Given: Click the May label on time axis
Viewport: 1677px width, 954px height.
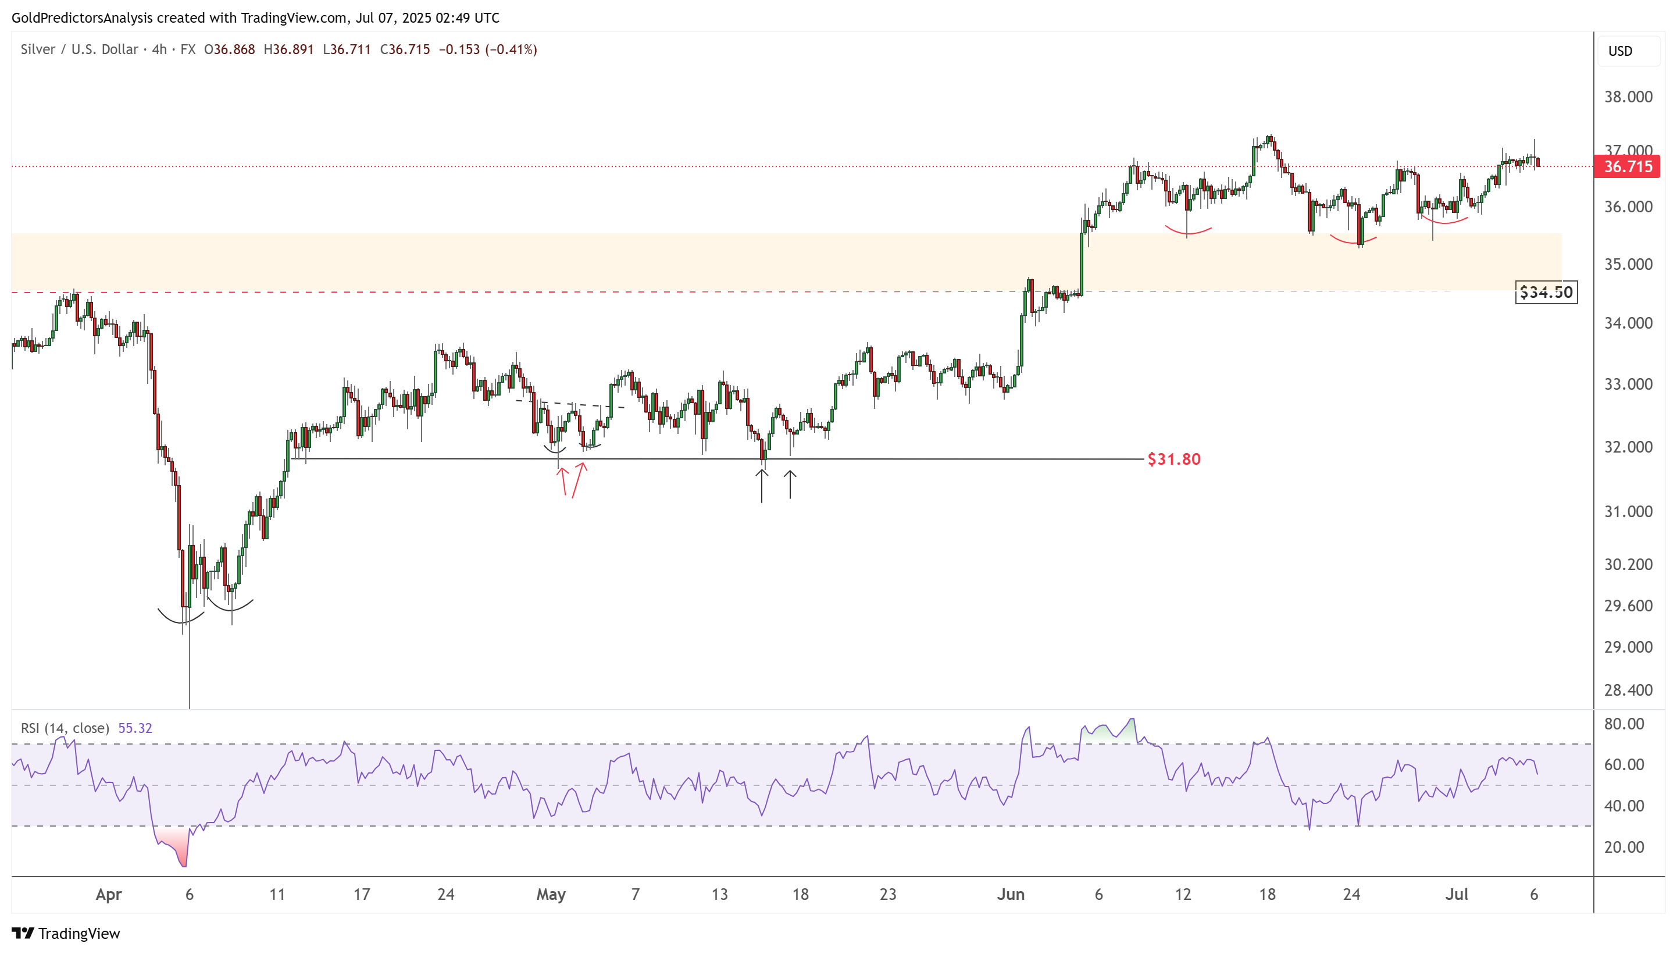Looking at the screenshot, I should [551, 895].
